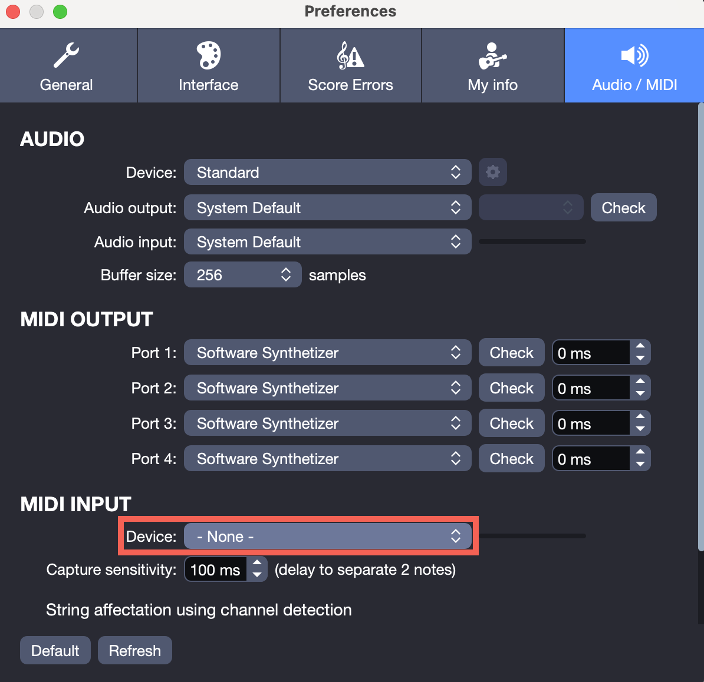This screenshot has width=704, height=682.
Task: Expand the Audio output dropdown
Action: 327,207
